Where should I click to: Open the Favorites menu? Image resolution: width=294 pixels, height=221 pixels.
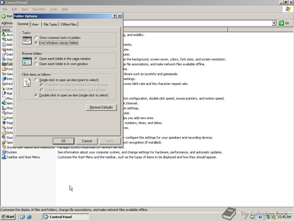39,9
